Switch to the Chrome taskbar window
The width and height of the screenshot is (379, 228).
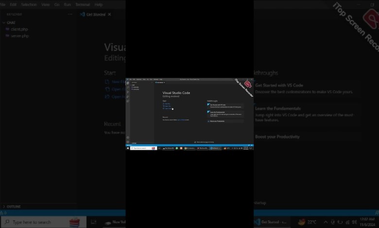point(189,148)
